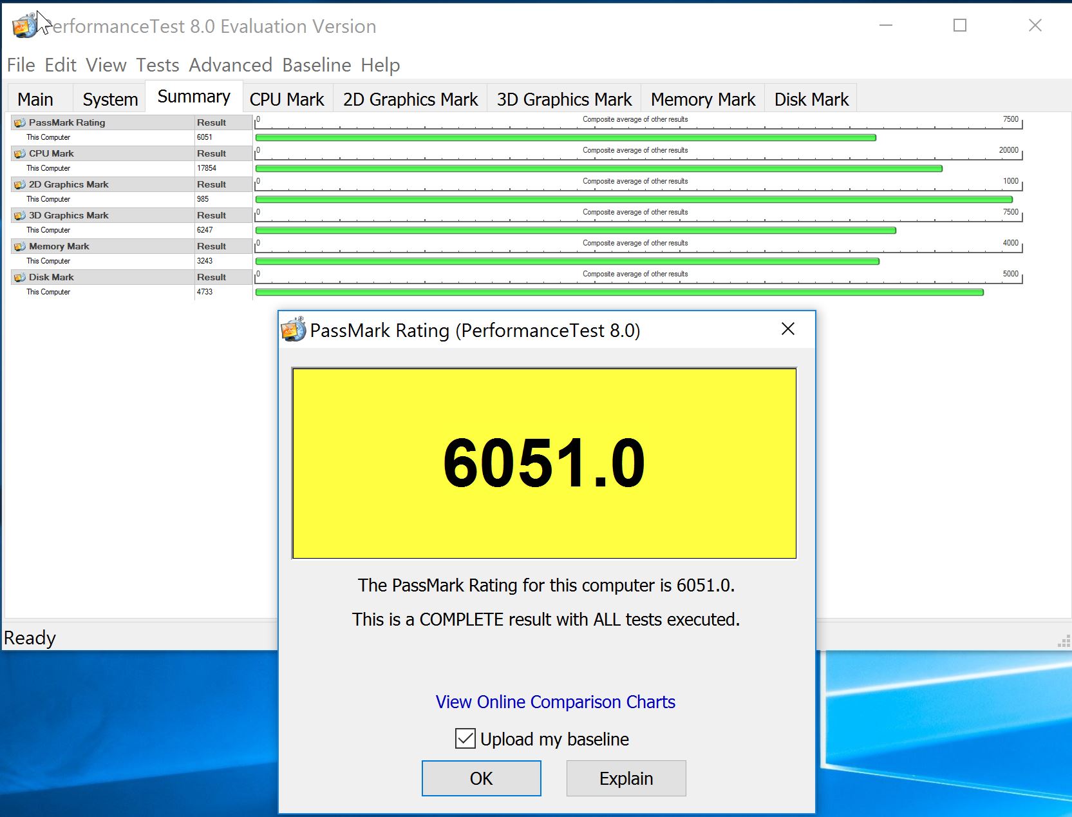Click OK in the PassMark Rating dialog

(x=481, y=778)
